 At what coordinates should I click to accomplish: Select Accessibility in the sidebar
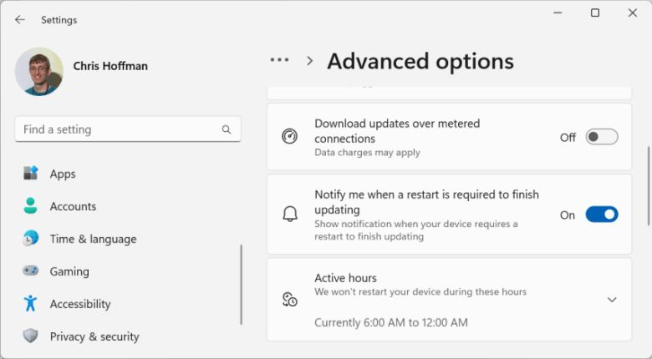coord(80,304)
